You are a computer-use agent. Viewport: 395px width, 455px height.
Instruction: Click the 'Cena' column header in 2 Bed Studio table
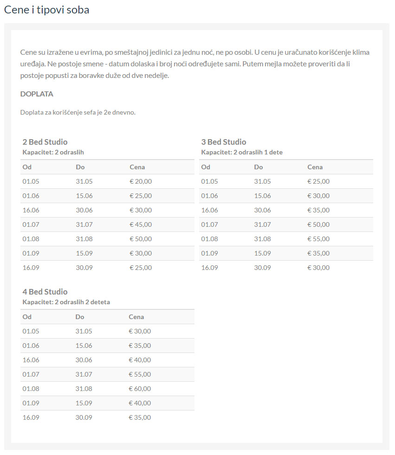pos(137,167)
